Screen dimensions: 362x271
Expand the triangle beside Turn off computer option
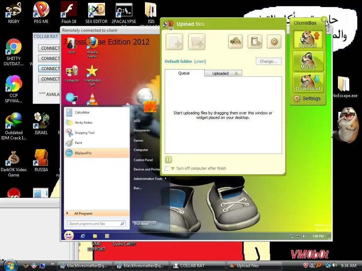click(x=173, y=168)
